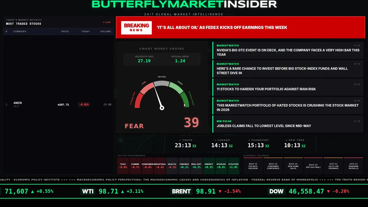
Task: Select the TECH sector tile
Action: point(123,166)
